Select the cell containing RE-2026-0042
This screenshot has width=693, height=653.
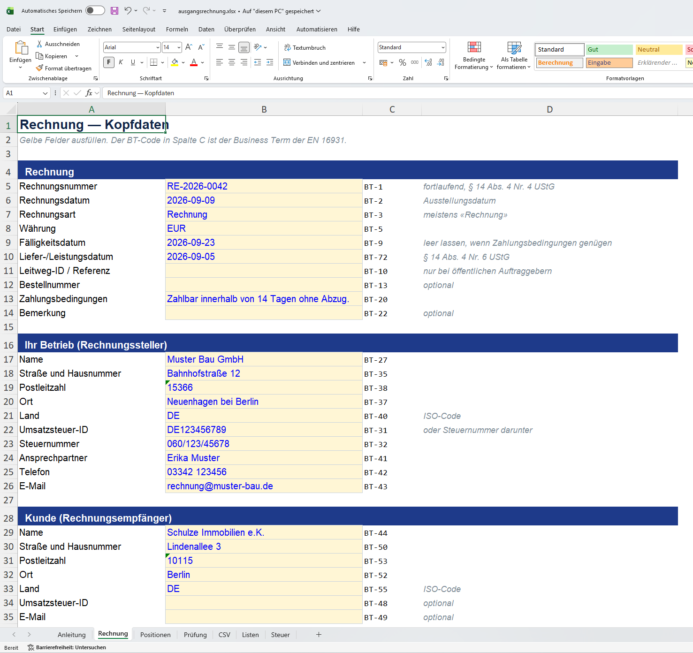(x=264, y=186)
